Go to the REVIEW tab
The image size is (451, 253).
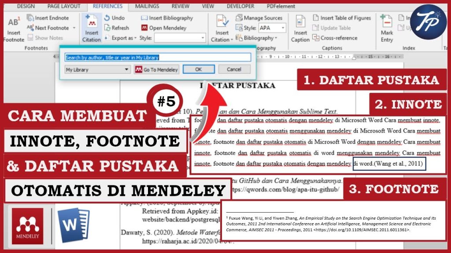tap(180, 6)
